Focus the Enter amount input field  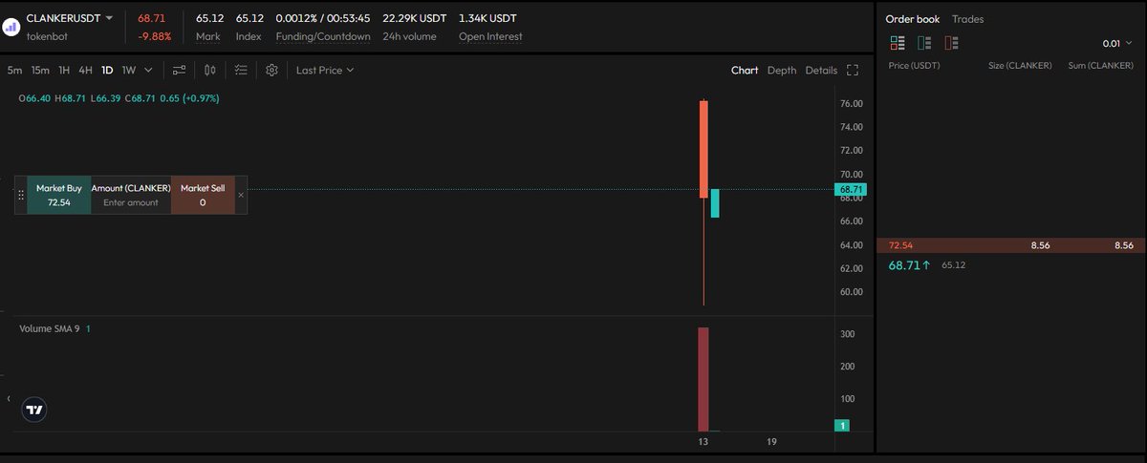(131, 202)
